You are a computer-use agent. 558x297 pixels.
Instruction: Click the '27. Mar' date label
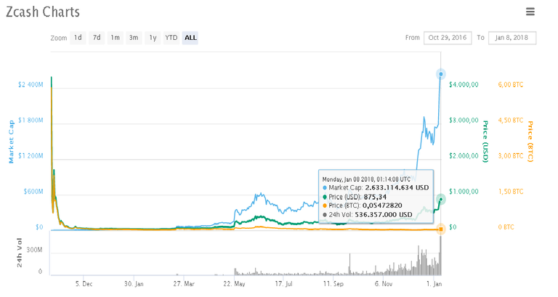tap(184, 284)
